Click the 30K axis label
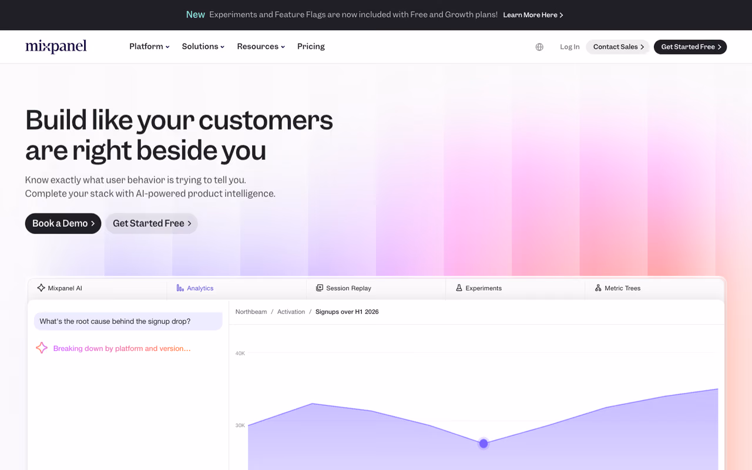The image size is (752, 470). click(240, 425)
